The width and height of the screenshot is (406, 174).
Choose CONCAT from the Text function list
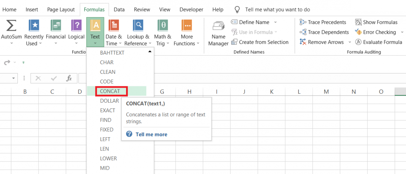point(110,91)
